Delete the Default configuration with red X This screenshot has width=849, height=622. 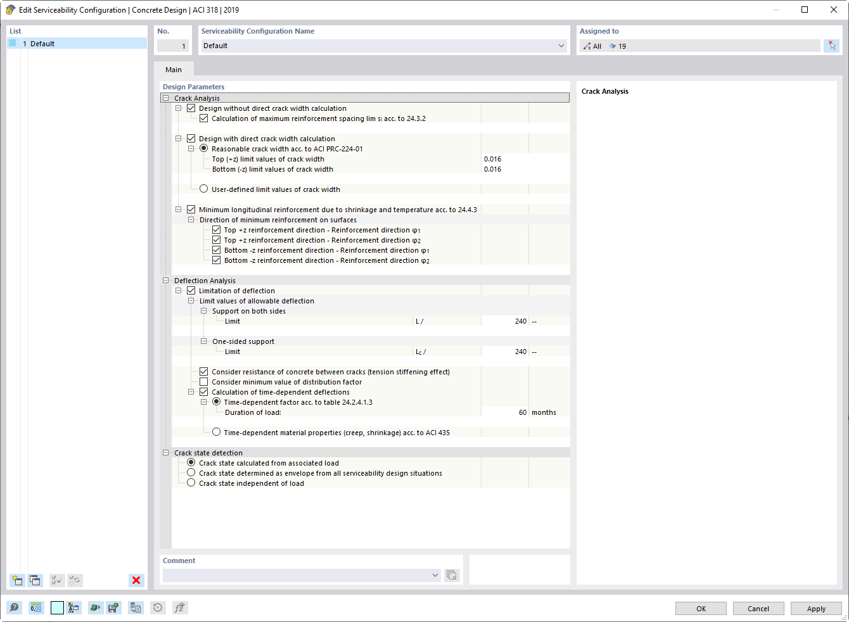136,580
